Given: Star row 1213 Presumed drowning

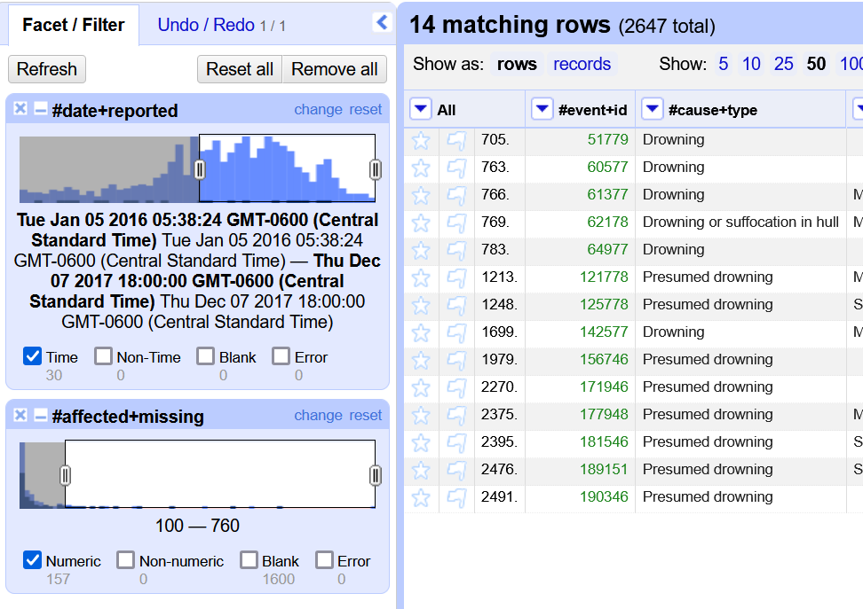Looking at the screenshot, I should (x=421, y=277).
